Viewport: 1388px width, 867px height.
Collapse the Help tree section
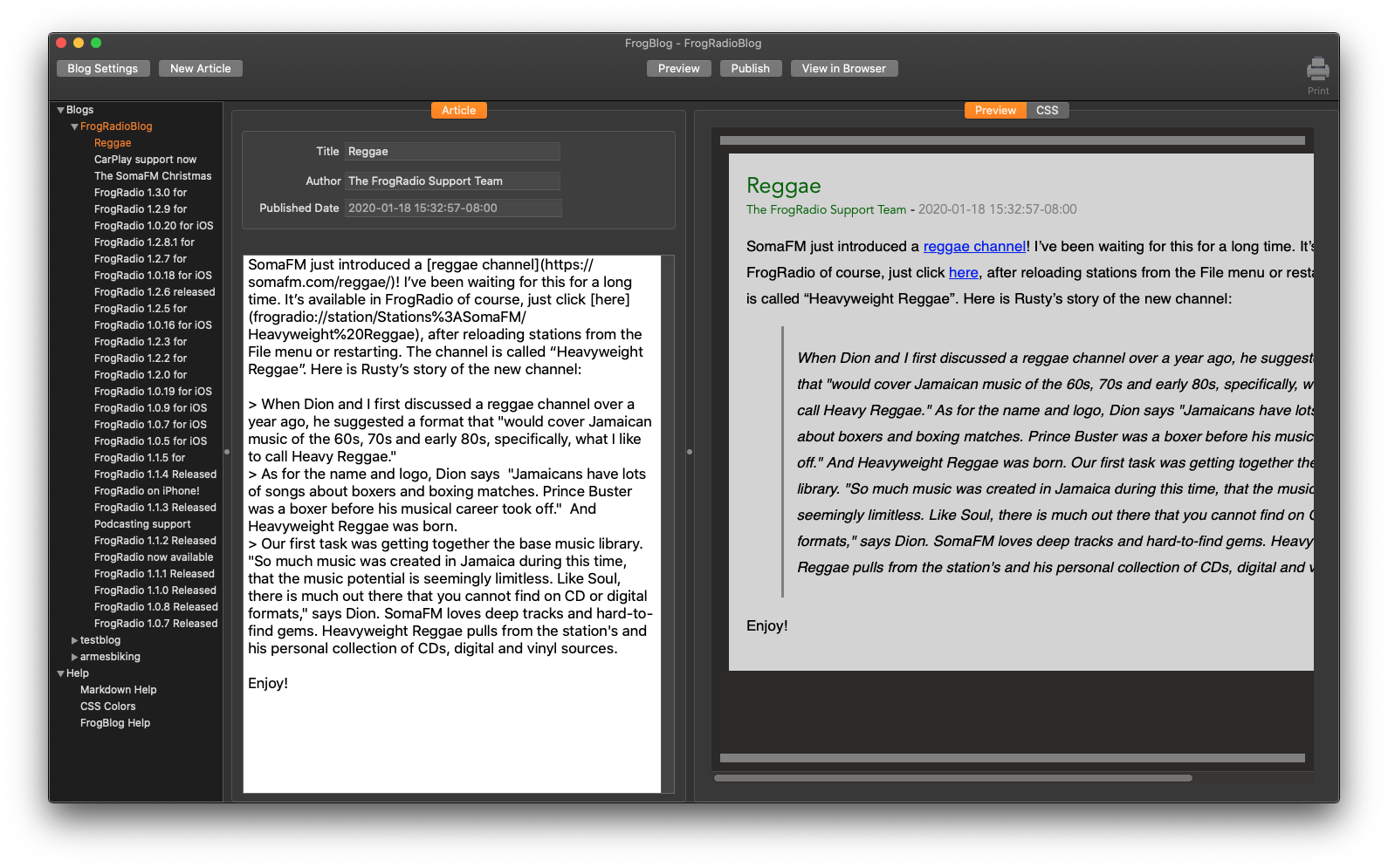coord(61,673)
